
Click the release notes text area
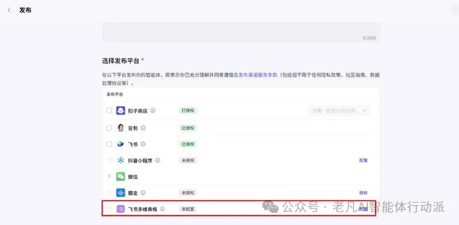[x=241, y=33]
